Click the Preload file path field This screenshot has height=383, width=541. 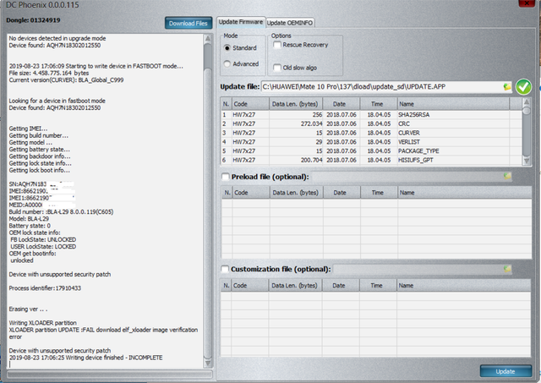click(407, 177)
